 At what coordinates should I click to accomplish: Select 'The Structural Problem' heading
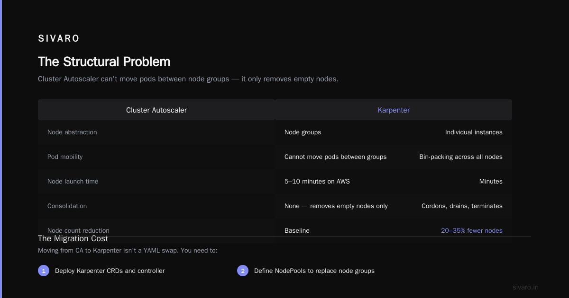104,62
